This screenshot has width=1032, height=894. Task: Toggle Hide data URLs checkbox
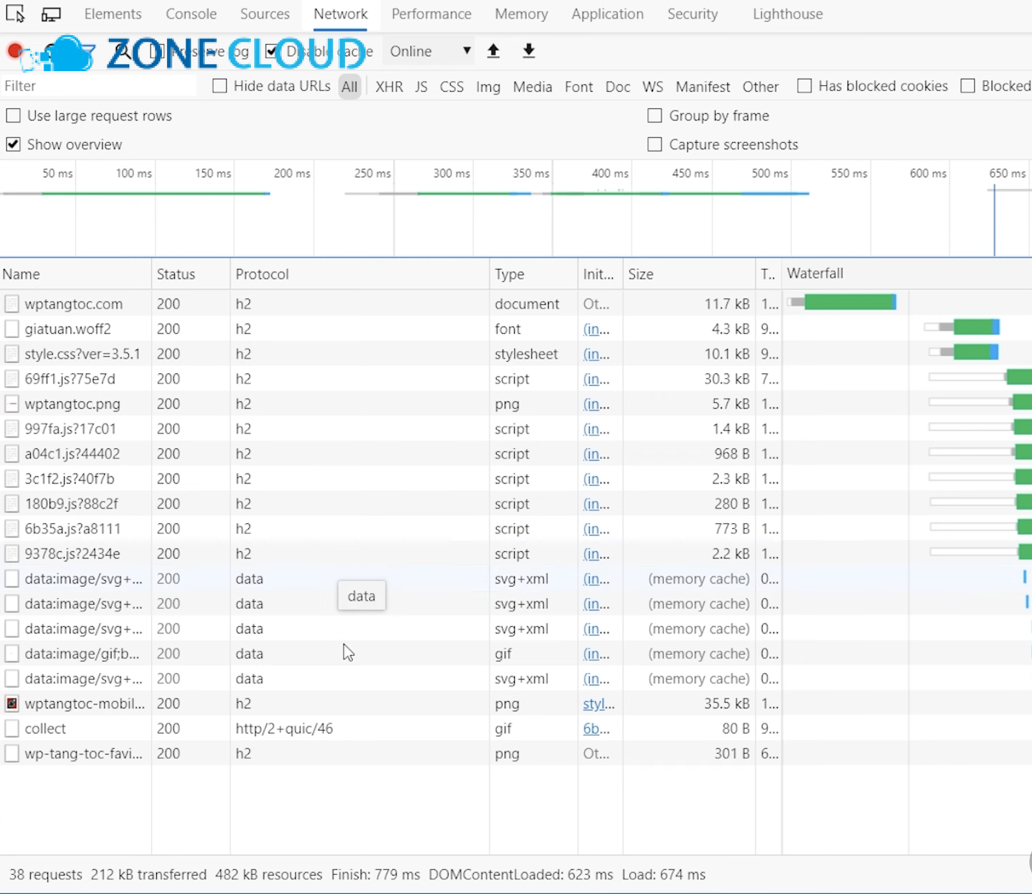(x=220, y=86)
